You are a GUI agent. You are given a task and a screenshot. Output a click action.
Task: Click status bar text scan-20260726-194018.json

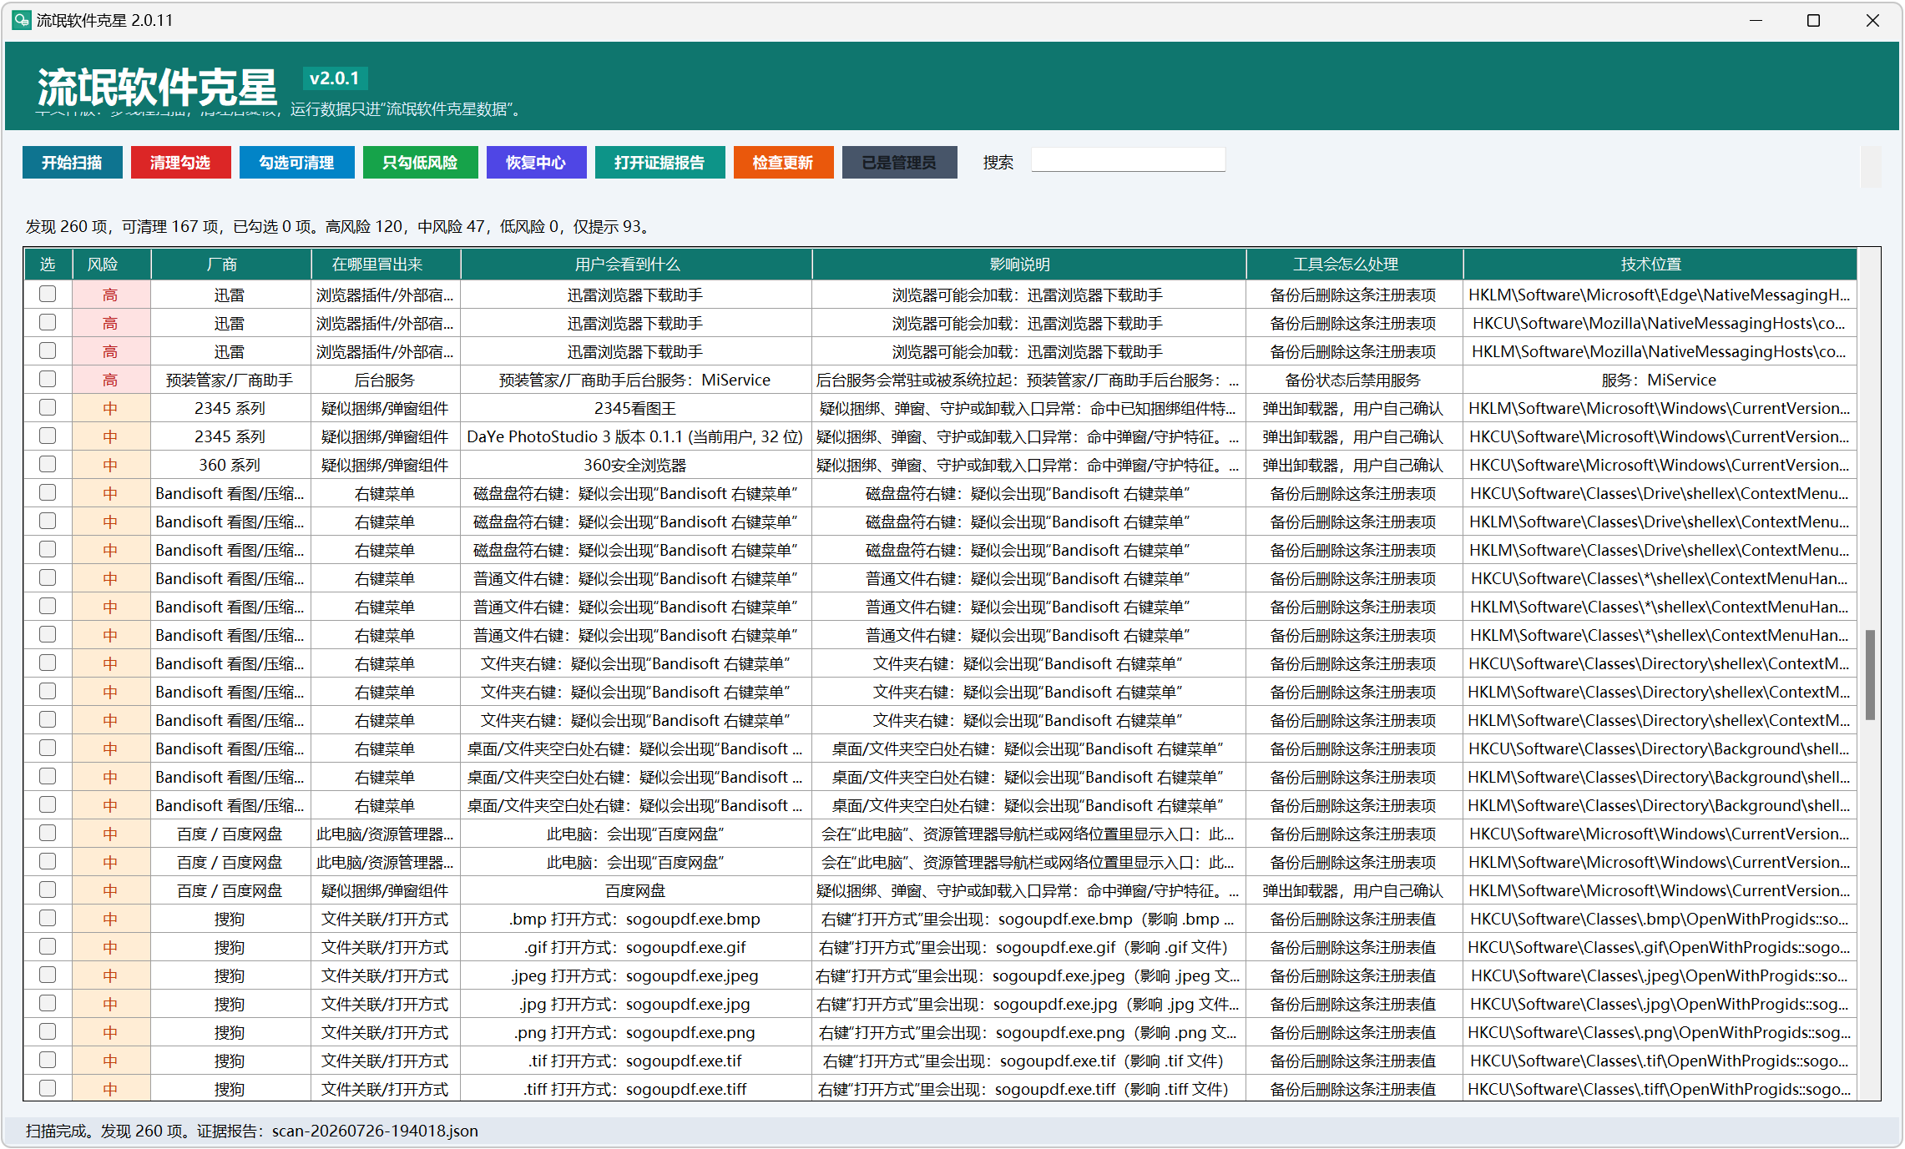375,1131
